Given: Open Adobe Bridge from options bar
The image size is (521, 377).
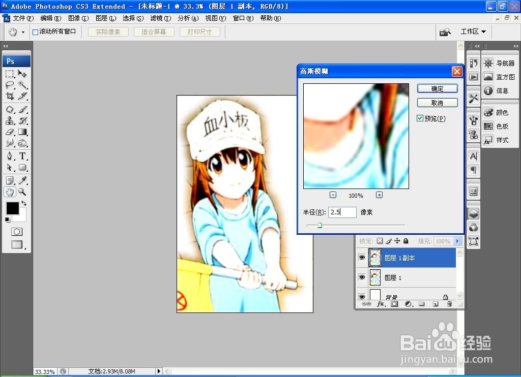Looking at the screenshot, I should coord(445,32).
